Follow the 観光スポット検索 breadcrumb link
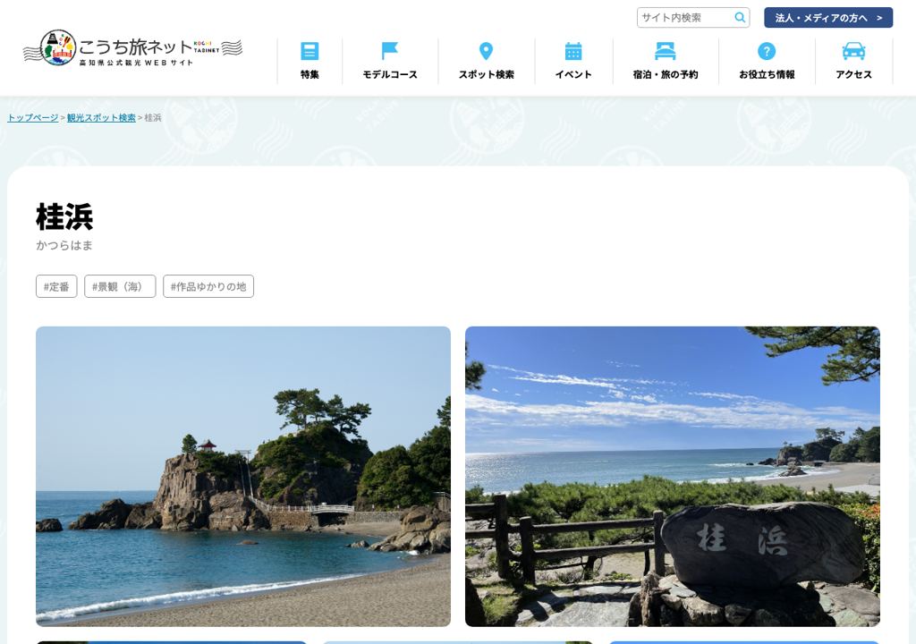Viewport: 916px width, 644px height. point(101,118)
